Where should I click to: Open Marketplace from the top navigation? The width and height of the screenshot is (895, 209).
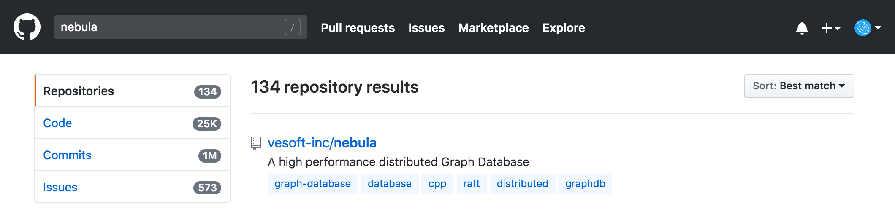click(494, 28)
